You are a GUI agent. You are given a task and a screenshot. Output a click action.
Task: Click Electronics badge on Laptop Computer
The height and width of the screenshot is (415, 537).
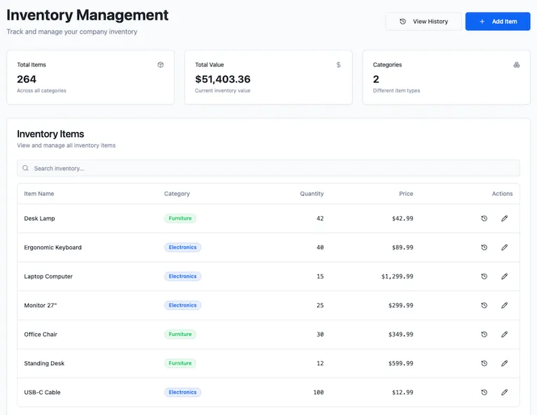click(x=183, y=276)
